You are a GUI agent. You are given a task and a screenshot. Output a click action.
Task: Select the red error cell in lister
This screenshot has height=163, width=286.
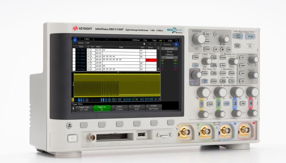click(151, 60)
